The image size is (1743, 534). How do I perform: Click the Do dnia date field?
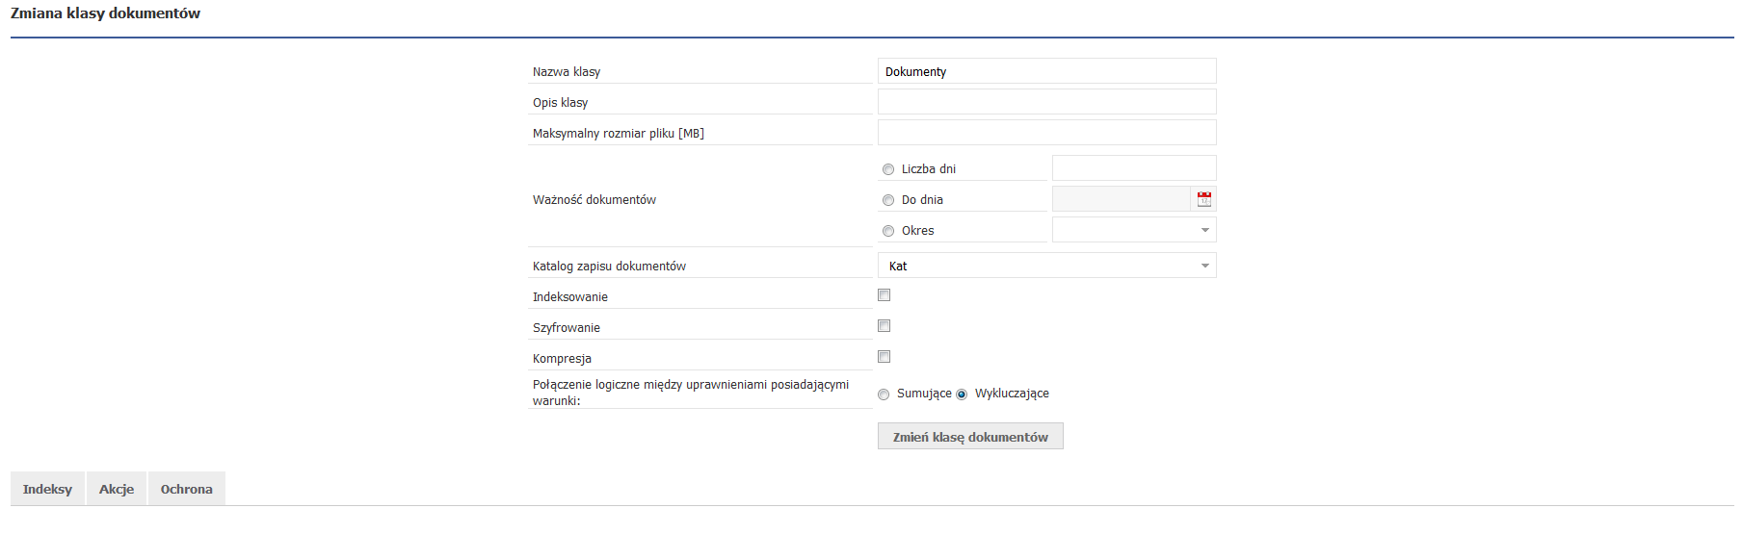coord(1122,199)
